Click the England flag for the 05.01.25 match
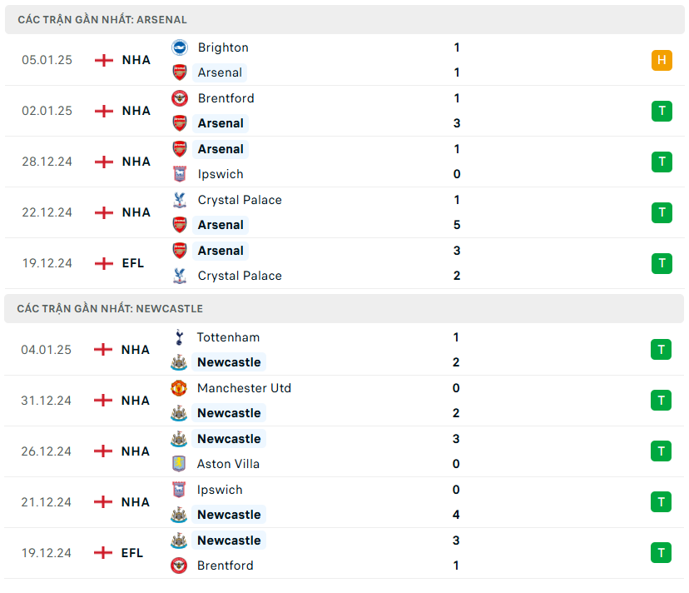689x593 pixels. tap(104, 60)
